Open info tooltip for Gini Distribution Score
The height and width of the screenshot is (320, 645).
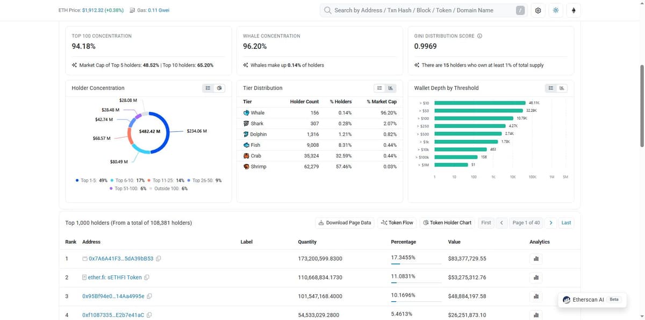coord(480,36)
